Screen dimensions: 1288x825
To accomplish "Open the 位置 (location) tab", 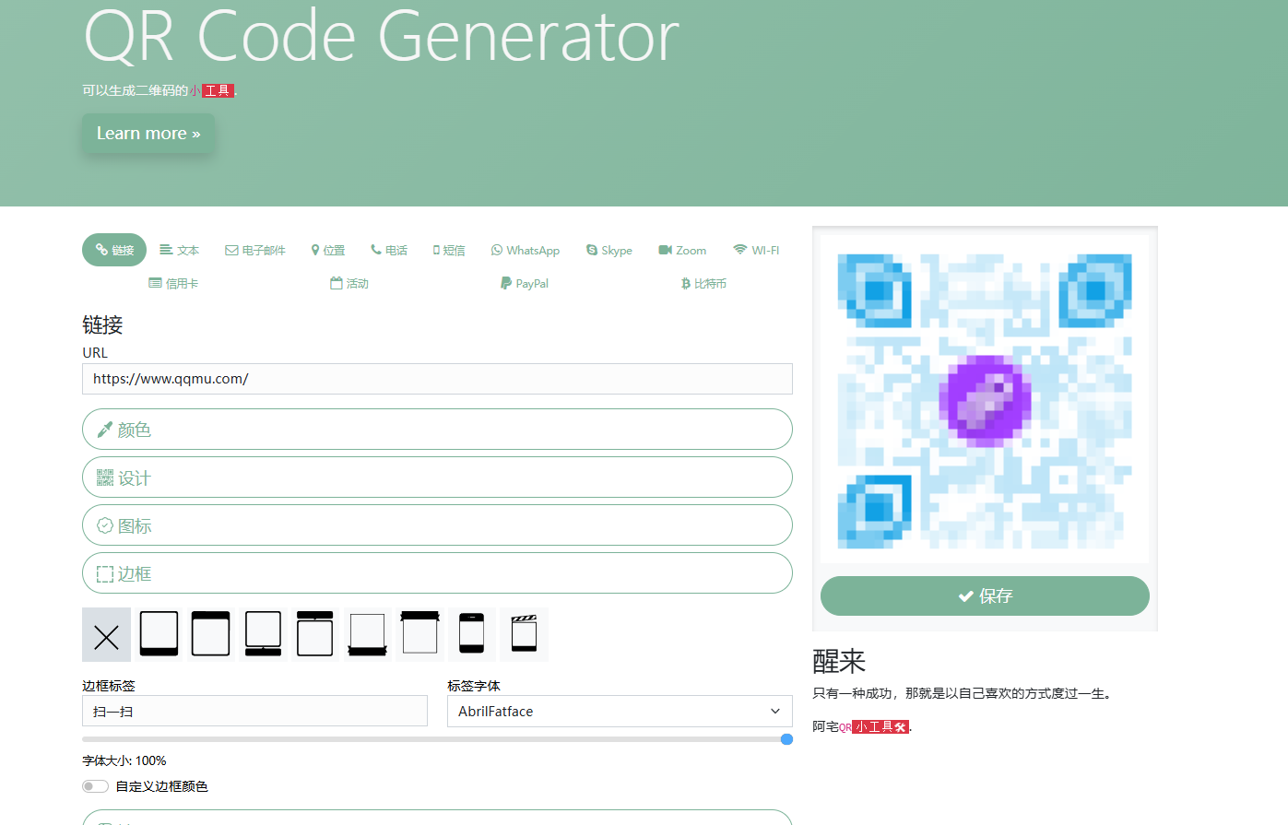I will point(328,250).
